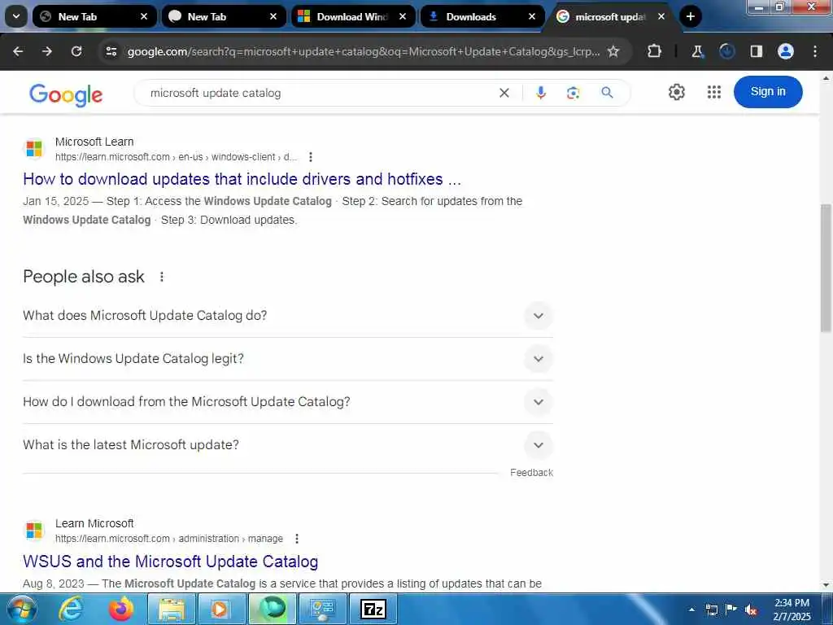The height and width of the screenshot is (625, 833).
Task: Click the Sign in button
Action: [768, 92]
